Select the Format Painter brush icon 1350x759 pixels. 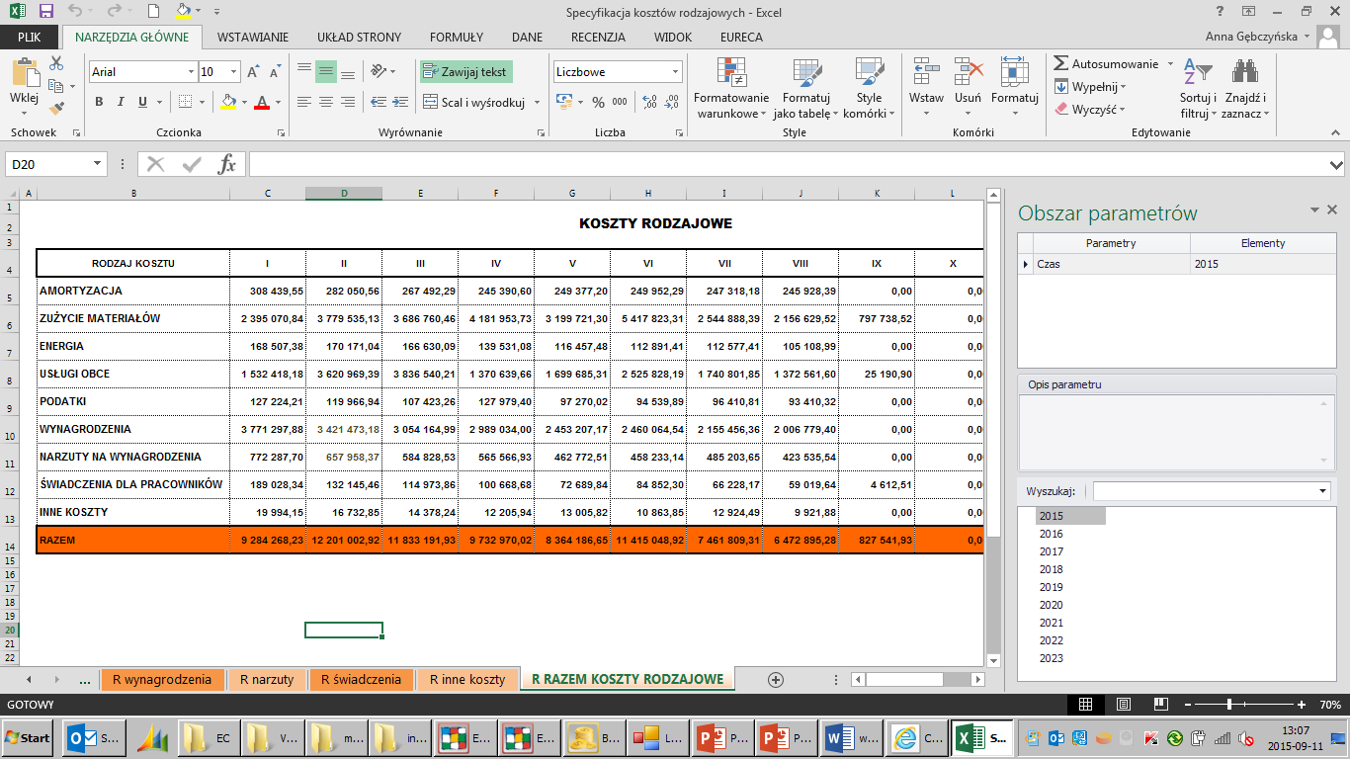pos(56,108)
